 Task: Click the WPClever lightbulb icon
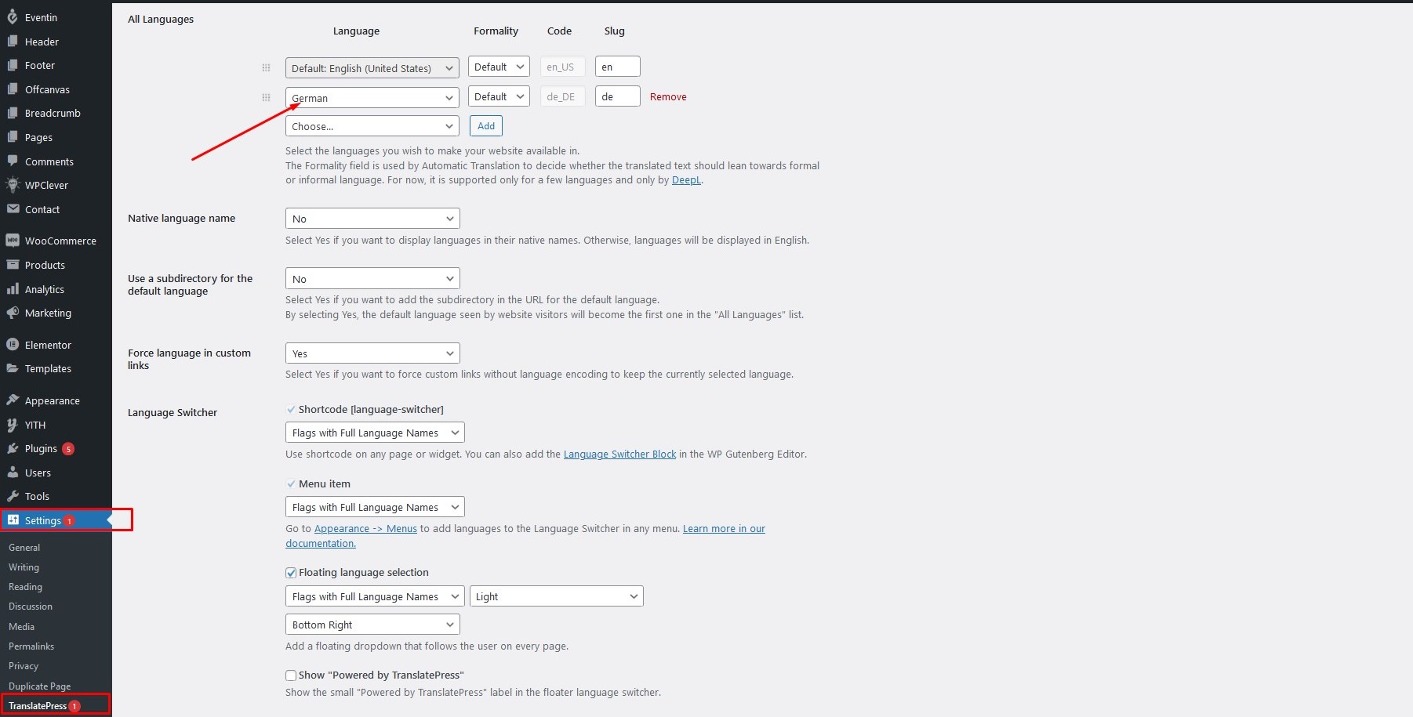12,185
